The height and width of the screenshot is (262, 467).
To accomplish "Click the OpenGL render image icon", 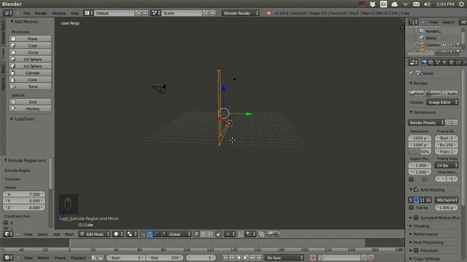I will pos(270,234).
